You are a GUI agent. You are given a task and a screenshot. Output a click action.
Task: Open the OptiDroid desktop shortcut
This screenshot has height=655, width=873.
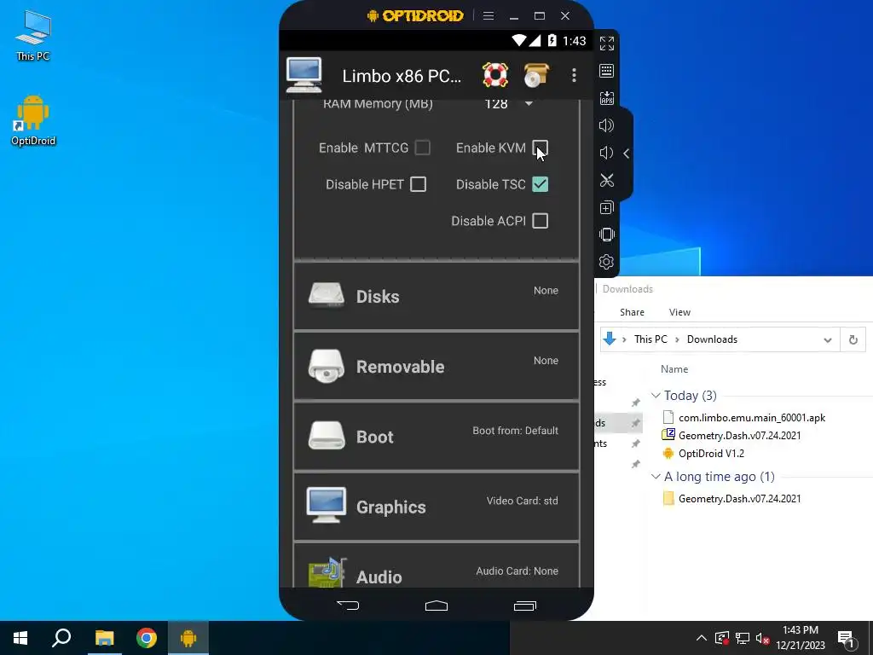(33, 121)
